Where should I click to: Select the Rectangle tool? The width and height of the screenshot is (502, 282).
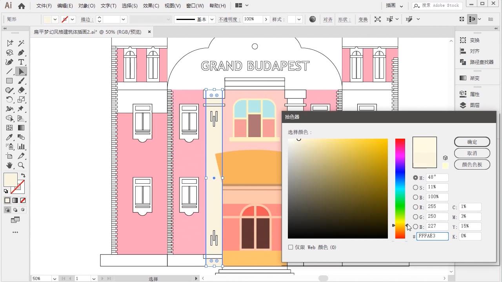coord(9,81)
